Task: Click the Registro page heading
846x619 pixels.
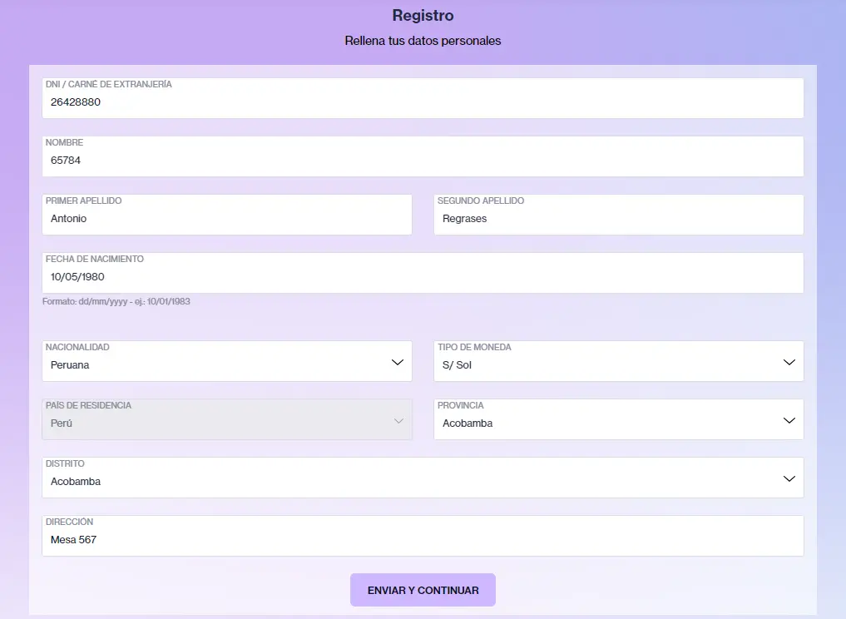Action: (423, 16)
